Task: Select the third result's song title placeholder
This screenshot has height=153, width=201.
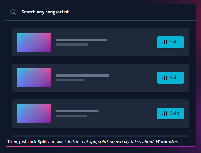Action: tap(77, 111)
